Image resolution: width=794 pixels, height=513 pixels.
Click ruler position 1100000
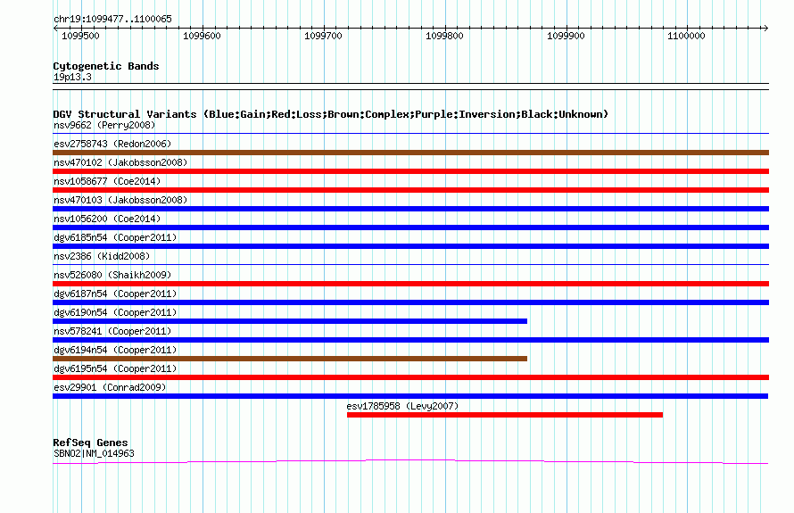(x=686, y=36)
